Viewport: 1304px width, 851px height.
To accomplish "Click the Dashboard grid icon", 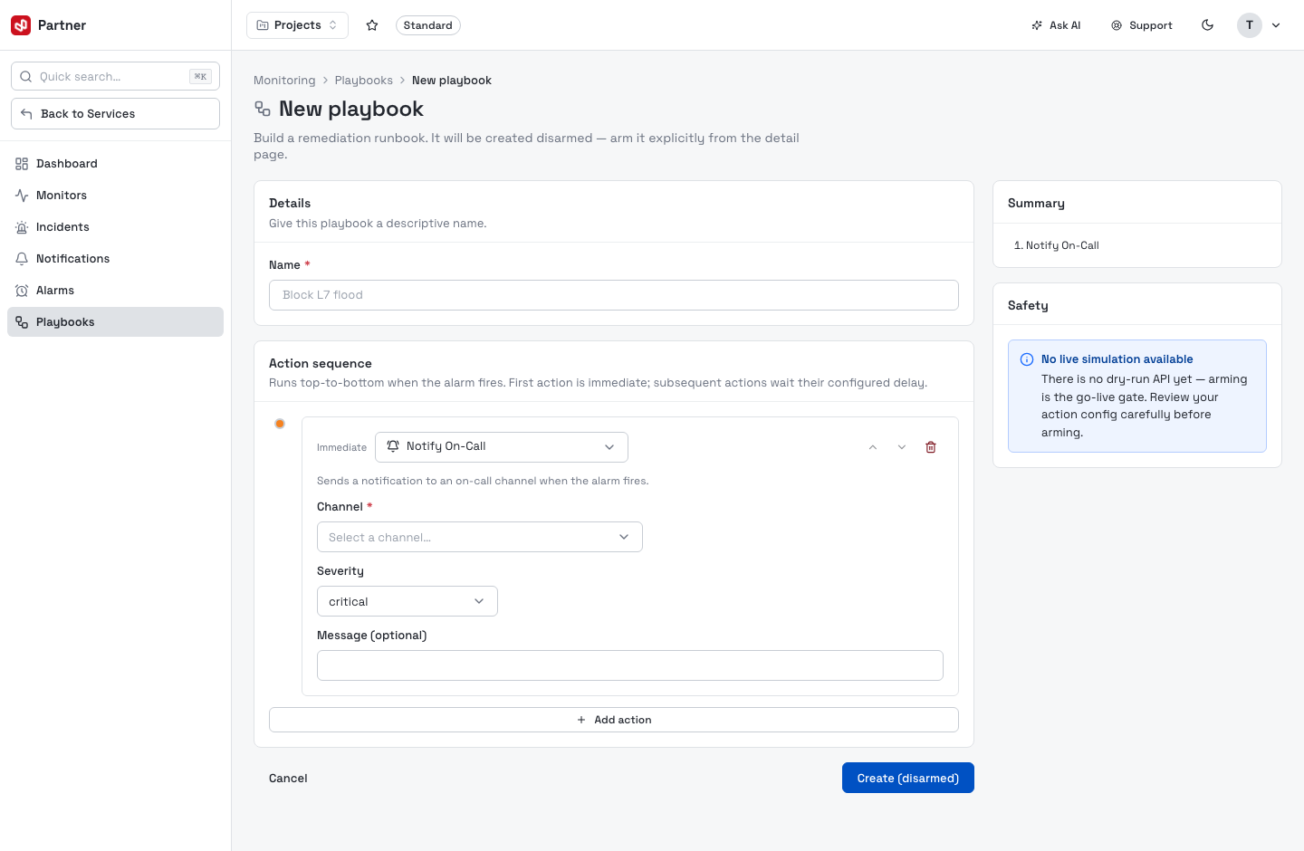I will 22,164.
